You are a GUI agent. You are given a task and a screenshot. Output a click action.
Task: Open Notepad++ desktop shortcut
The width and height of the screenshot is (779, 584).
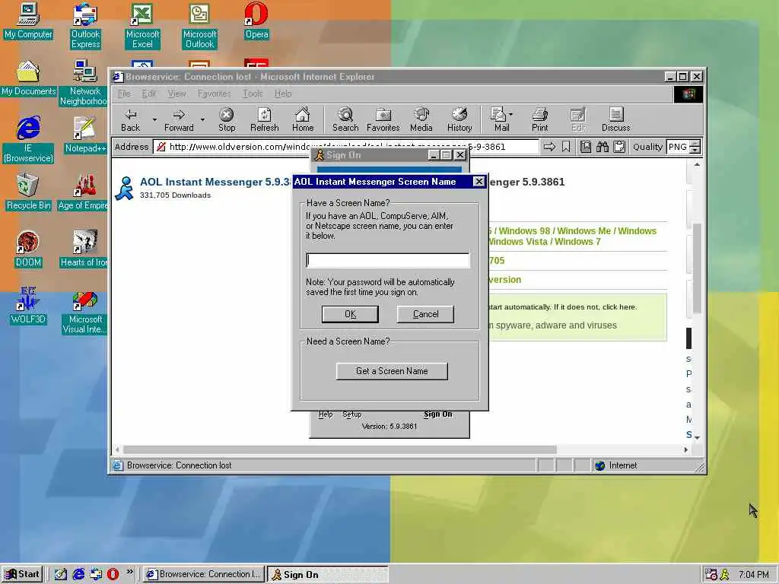click(x=85, y=135)
